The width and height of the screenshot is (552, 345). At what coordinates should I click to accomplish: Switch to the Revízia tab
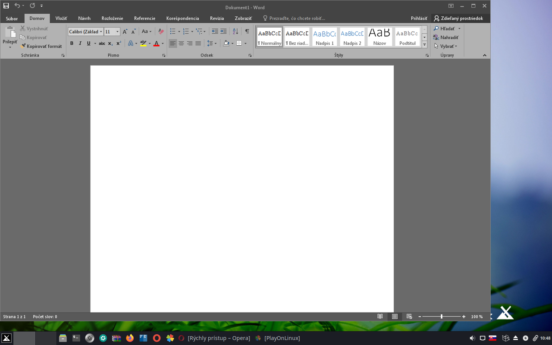point(217,19)
